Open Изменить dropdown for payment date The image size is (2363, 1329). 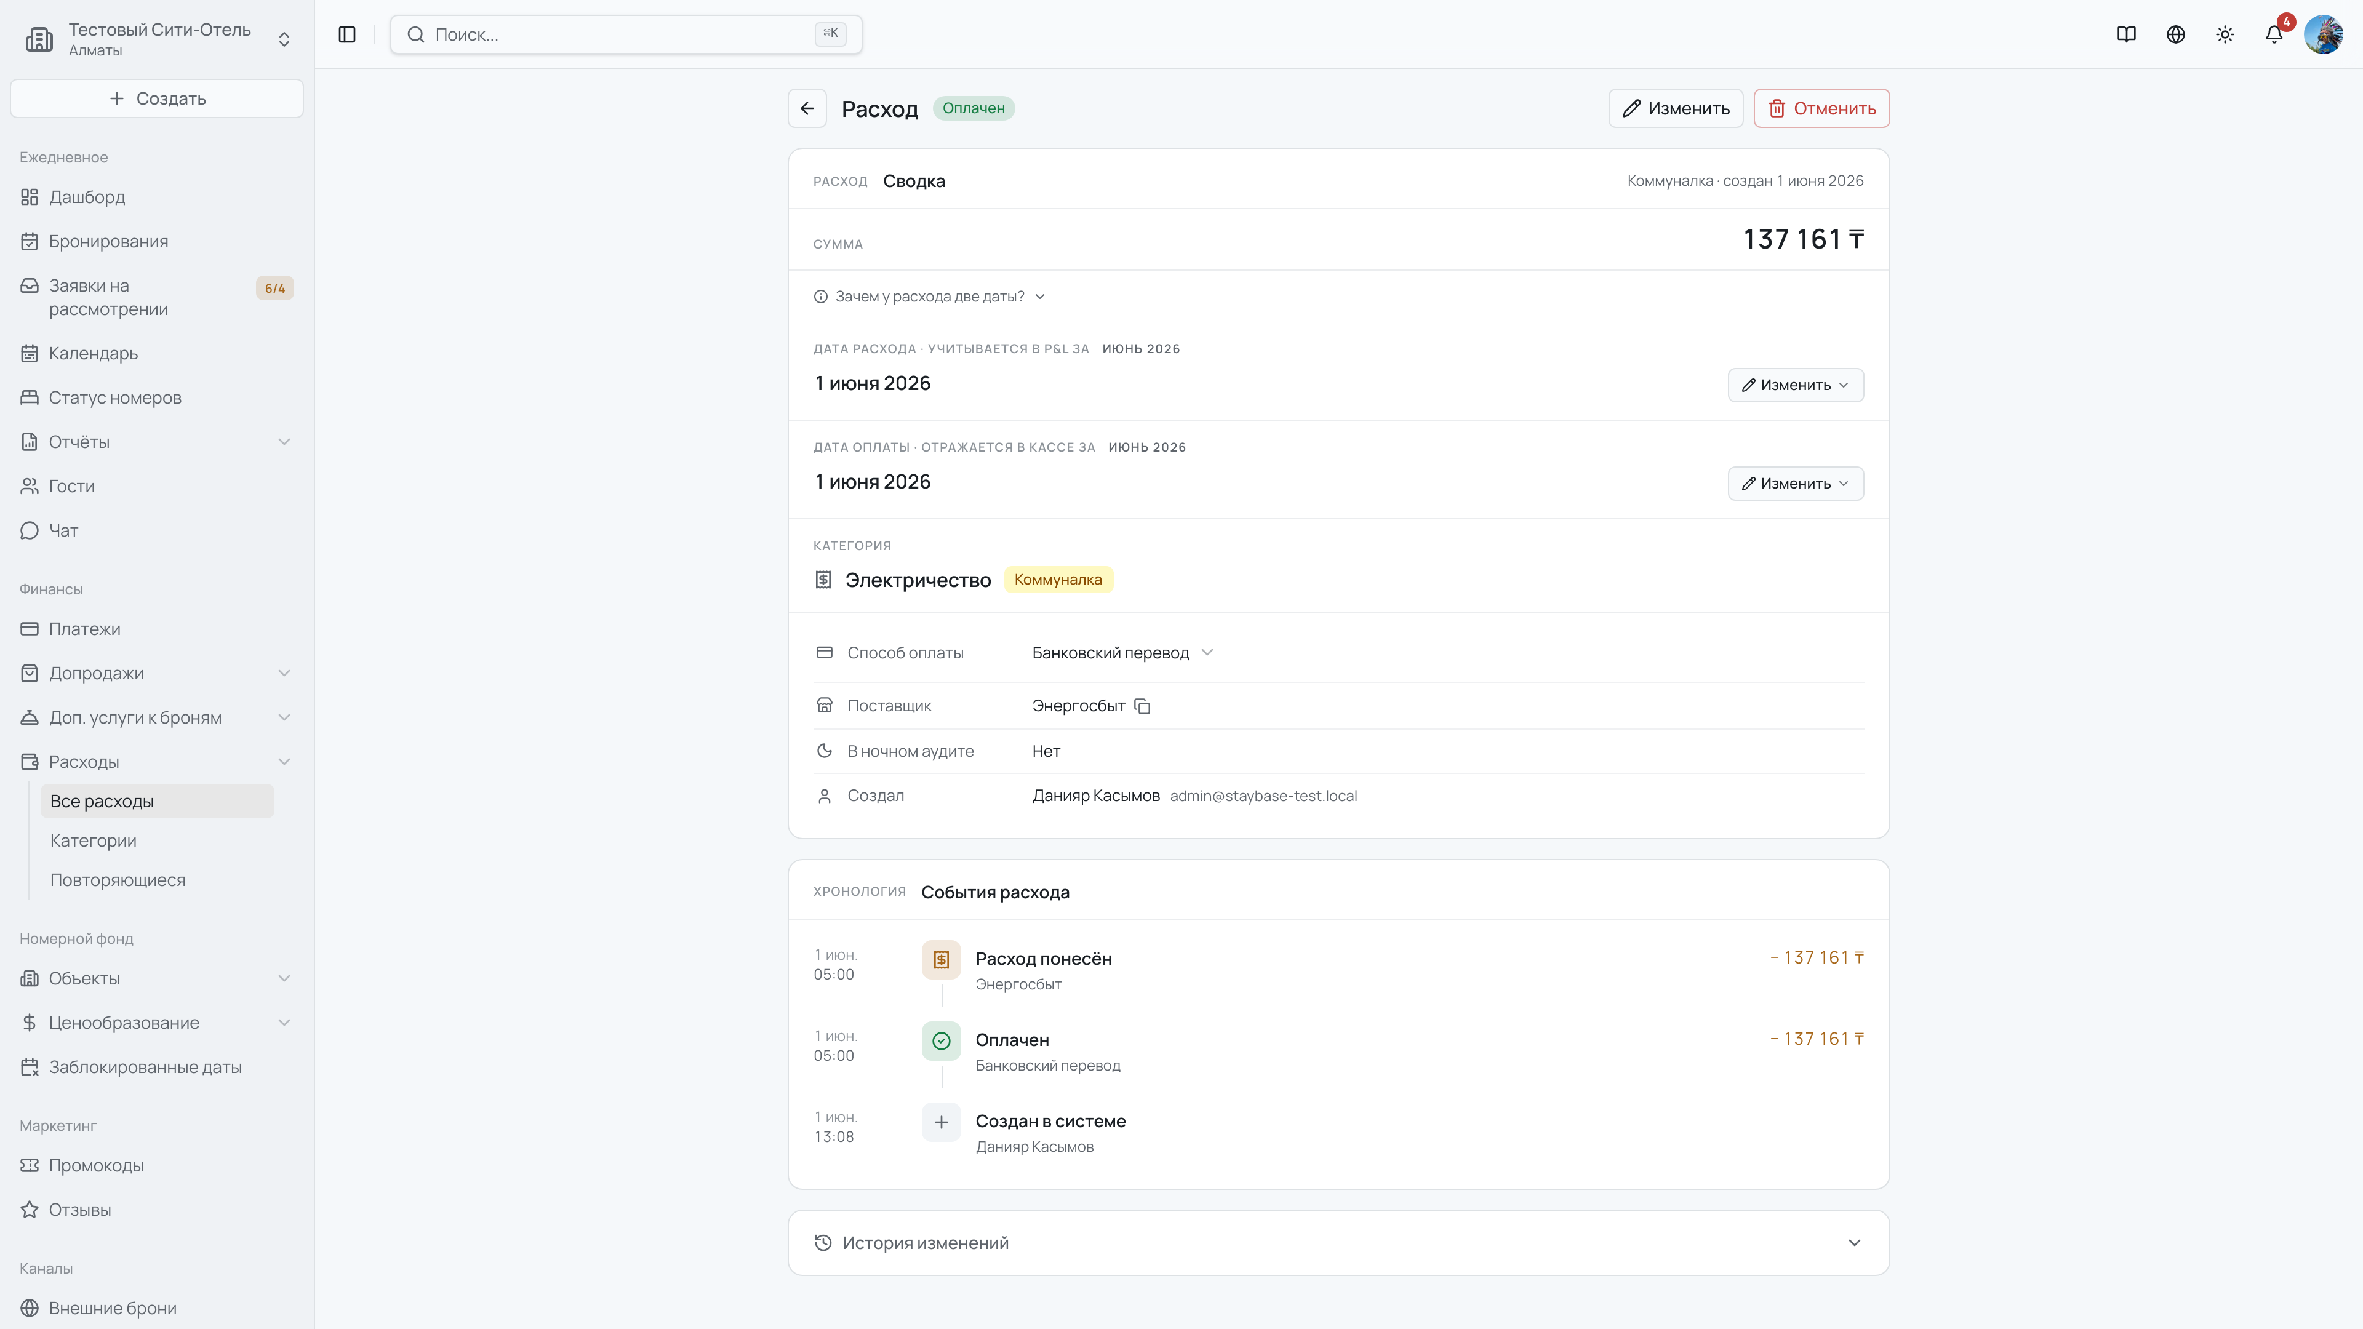(1795, 484)
